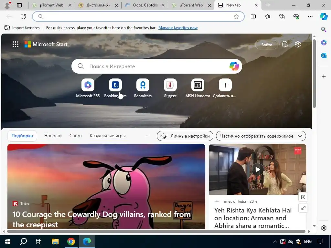Select the Подборка feed tab

click(x=22, y=136)
